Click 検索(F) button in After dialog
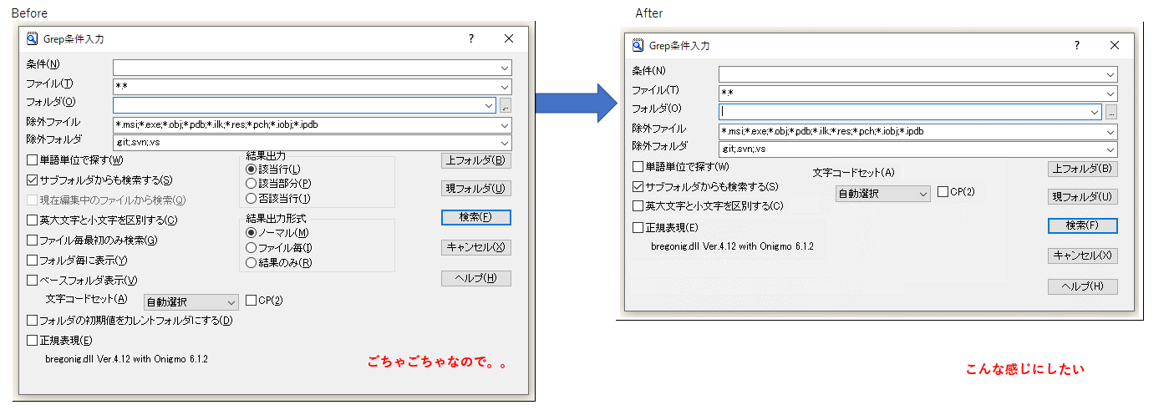 (1082, 225)
